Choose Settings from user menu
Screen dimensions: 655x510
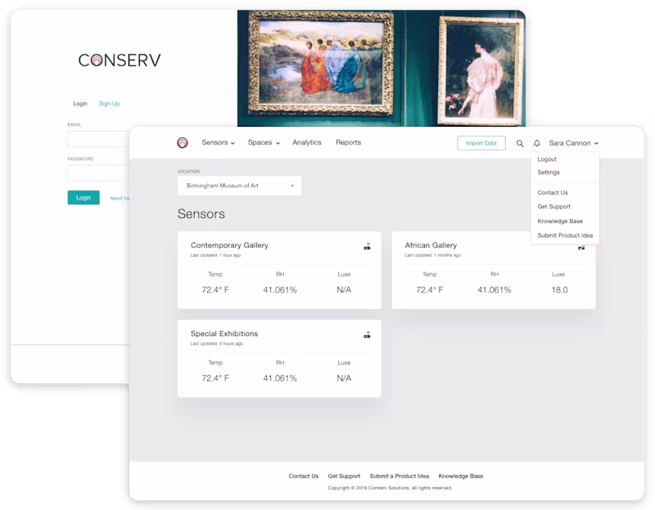click(549, 172)
